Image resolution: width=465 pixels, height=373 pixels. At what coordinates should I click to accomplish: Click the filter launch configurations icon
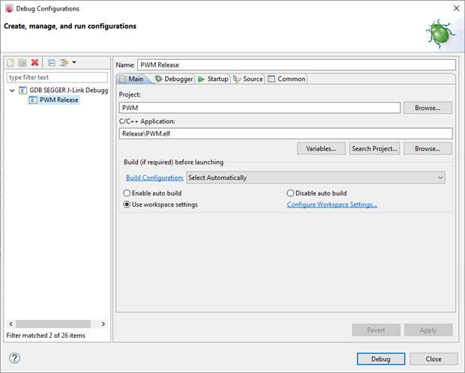tap(64, 62)
